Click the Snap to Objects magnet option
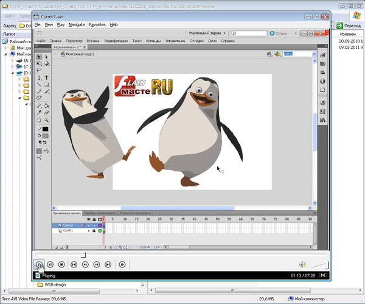Viewport: 365px width, 304px height. [39, 151]
